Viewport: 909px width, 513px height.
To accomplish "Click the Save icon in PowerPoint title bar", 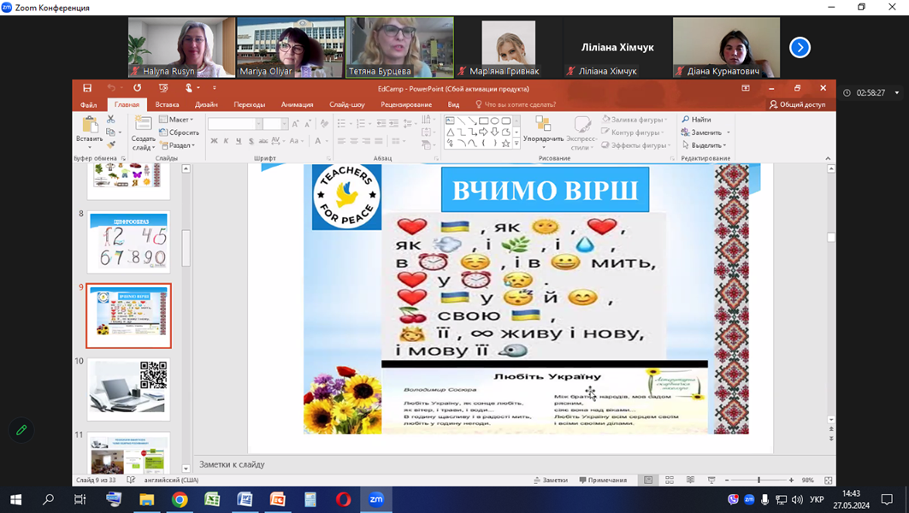I will tap(87, 88).
